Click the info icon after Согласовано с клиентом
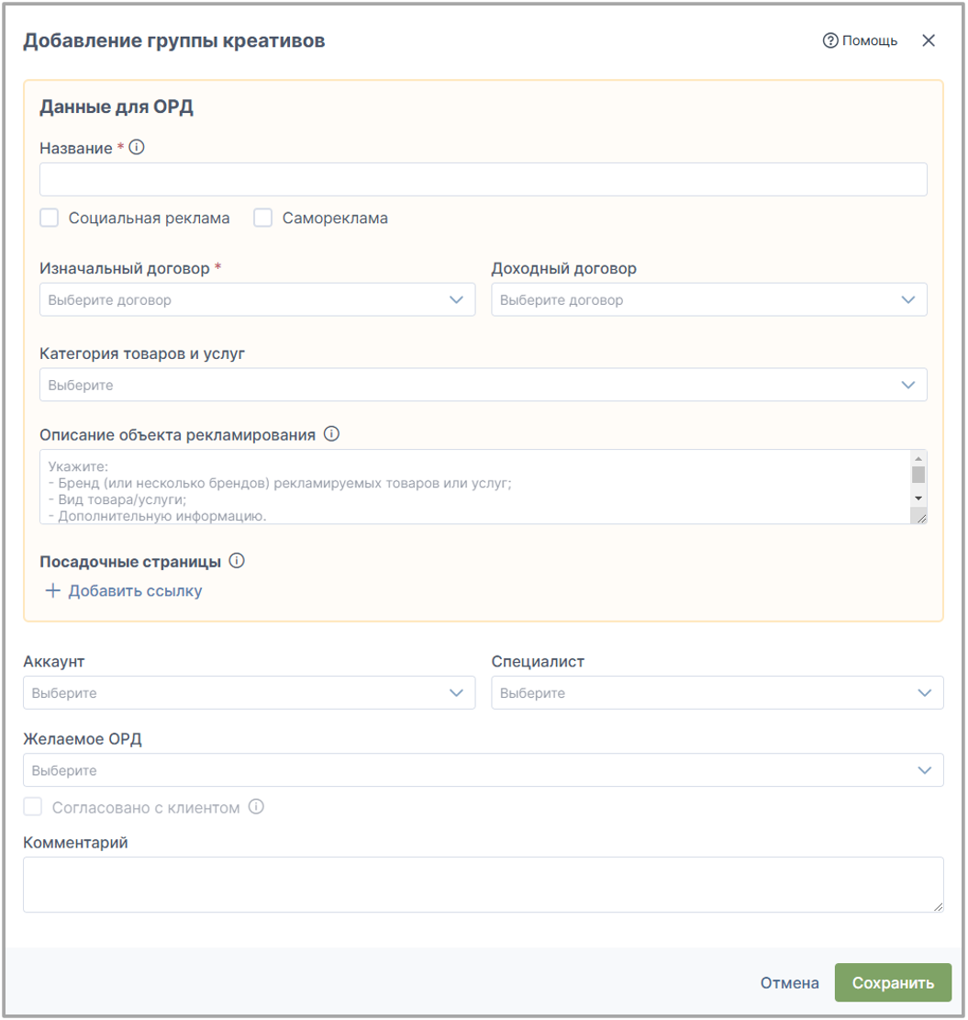Screen dimensions: 968x1020 click(x=256, y=807)
